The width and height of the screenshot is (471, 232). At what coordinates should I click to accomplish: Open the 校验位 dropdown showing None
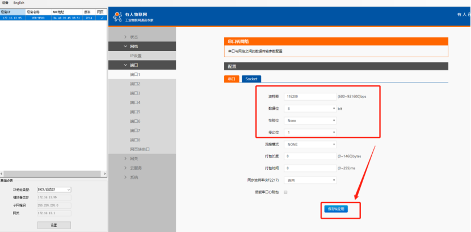pos(310,120)
